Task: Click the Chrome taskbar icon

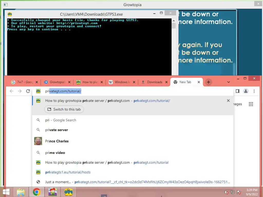Action: coord(36,192)
